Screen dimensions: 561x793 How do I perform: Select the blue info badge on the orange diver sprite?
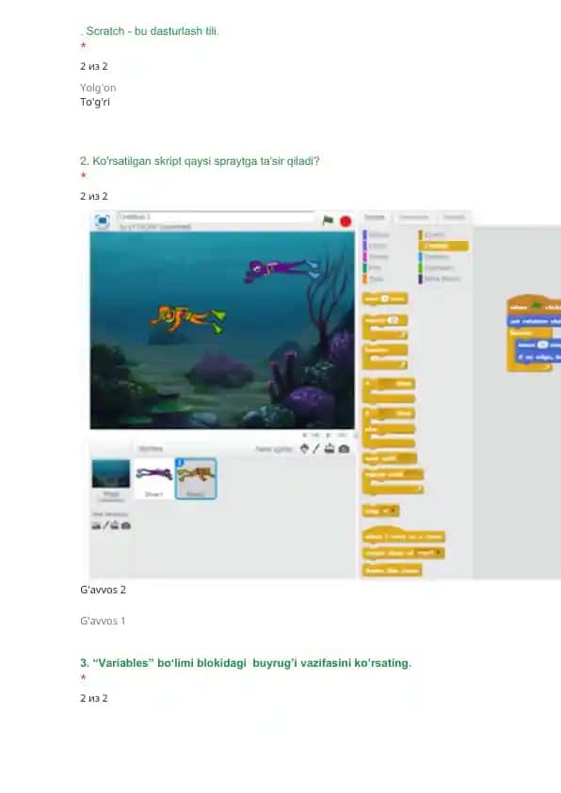coord(180,462)
